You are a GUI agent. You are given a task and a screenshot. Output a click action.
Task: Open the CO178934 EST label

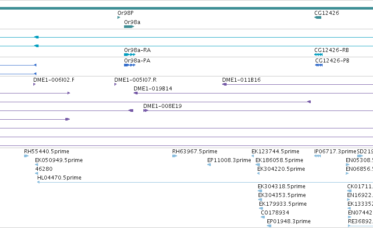[x=275, y=213]
